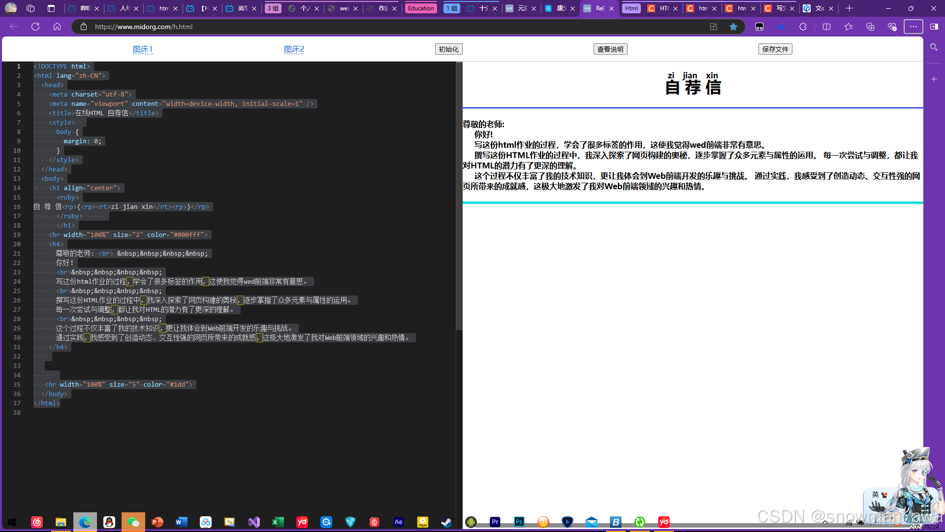Reload the page with refresh icon
This screenshot has height=532, width=945.
coord(35,27)
